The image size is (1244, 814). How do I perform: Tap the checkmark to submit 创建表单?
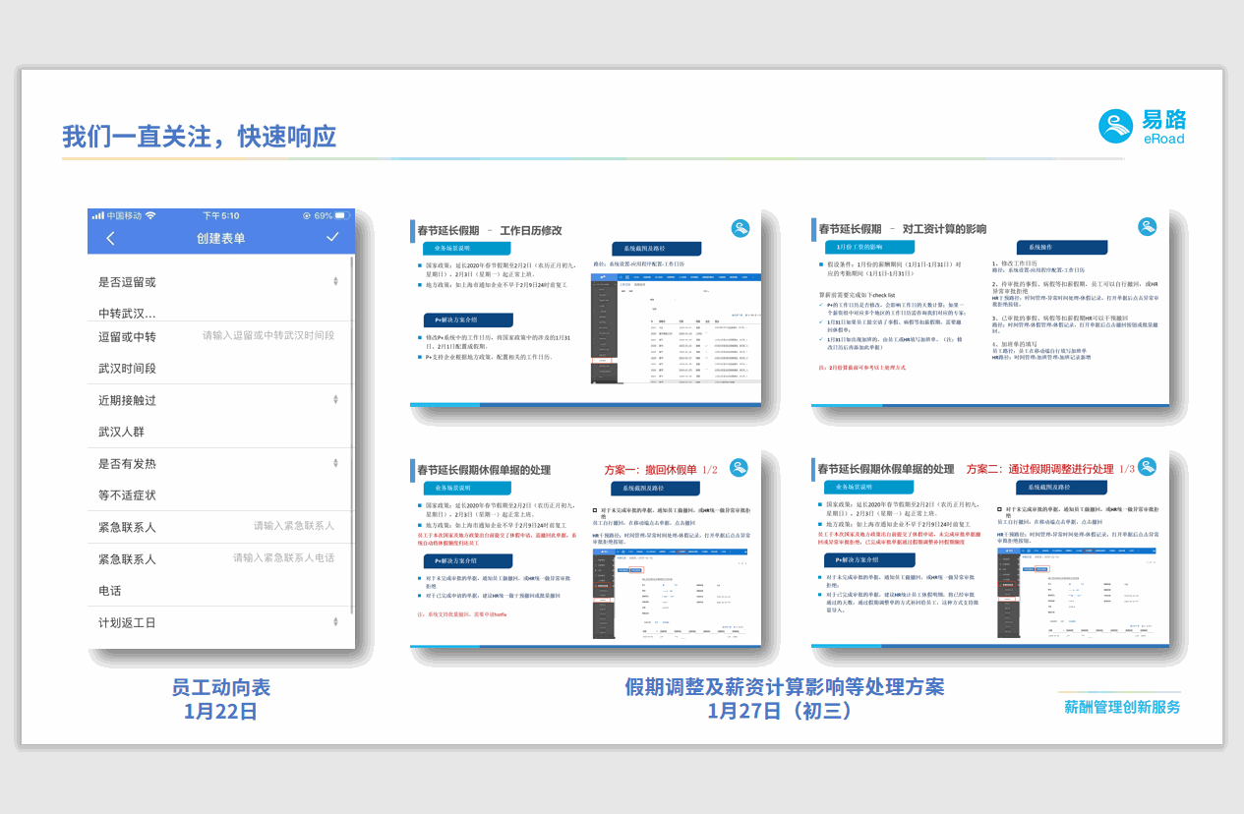[x=332, y=237]
